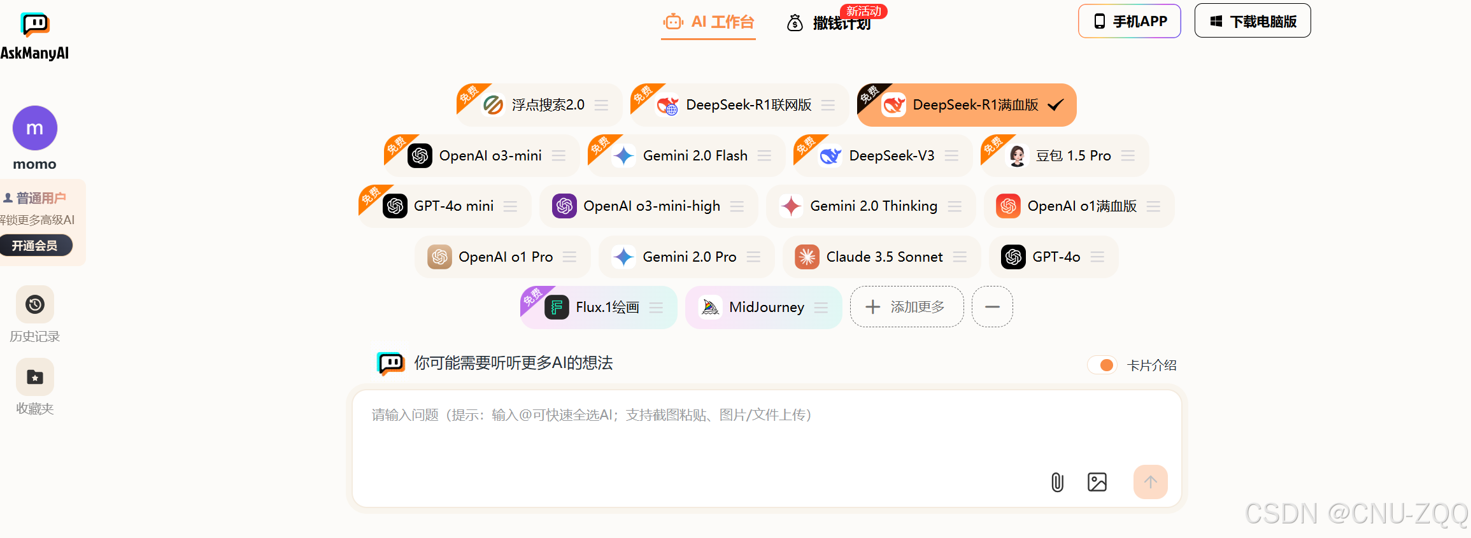The image size is (1471, 538).
Task: Click the Gemini 2.0 Thinking red star icon
Action: [x=791, y=206]
